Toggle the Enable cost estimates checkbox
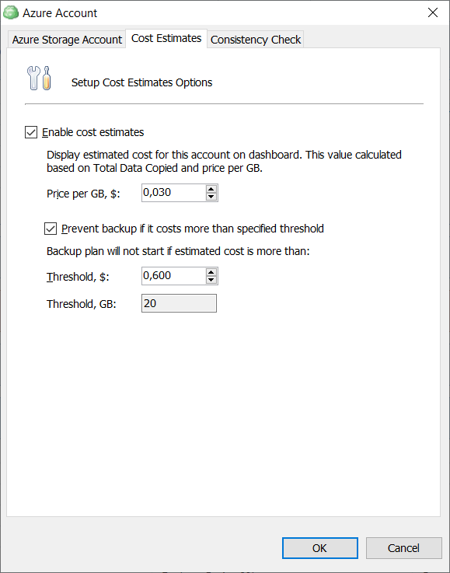The width and height of the screenshot is (450, 573). [31, 132]
